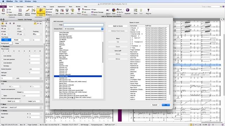Collapse the Bars section in Inspector

point(1,104)
